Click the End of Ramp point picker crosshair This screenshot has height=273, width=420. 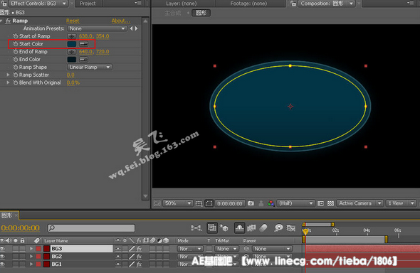[x=71, y=52]
